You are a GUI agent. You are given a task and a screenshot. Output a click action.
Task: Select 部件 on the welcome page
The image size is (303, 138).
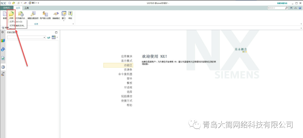129,78
